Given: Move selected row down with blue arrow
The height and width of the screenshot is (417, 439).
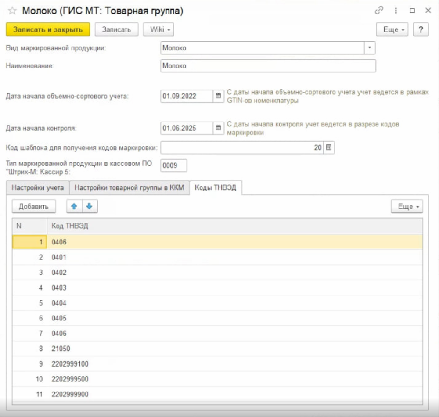Looking at the screenshot, I should point(90,206).
